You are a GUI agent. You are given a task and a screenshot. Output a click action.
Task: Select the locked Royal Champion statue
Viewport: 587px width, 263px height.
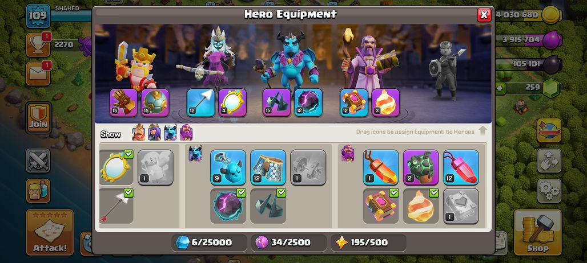446,71
